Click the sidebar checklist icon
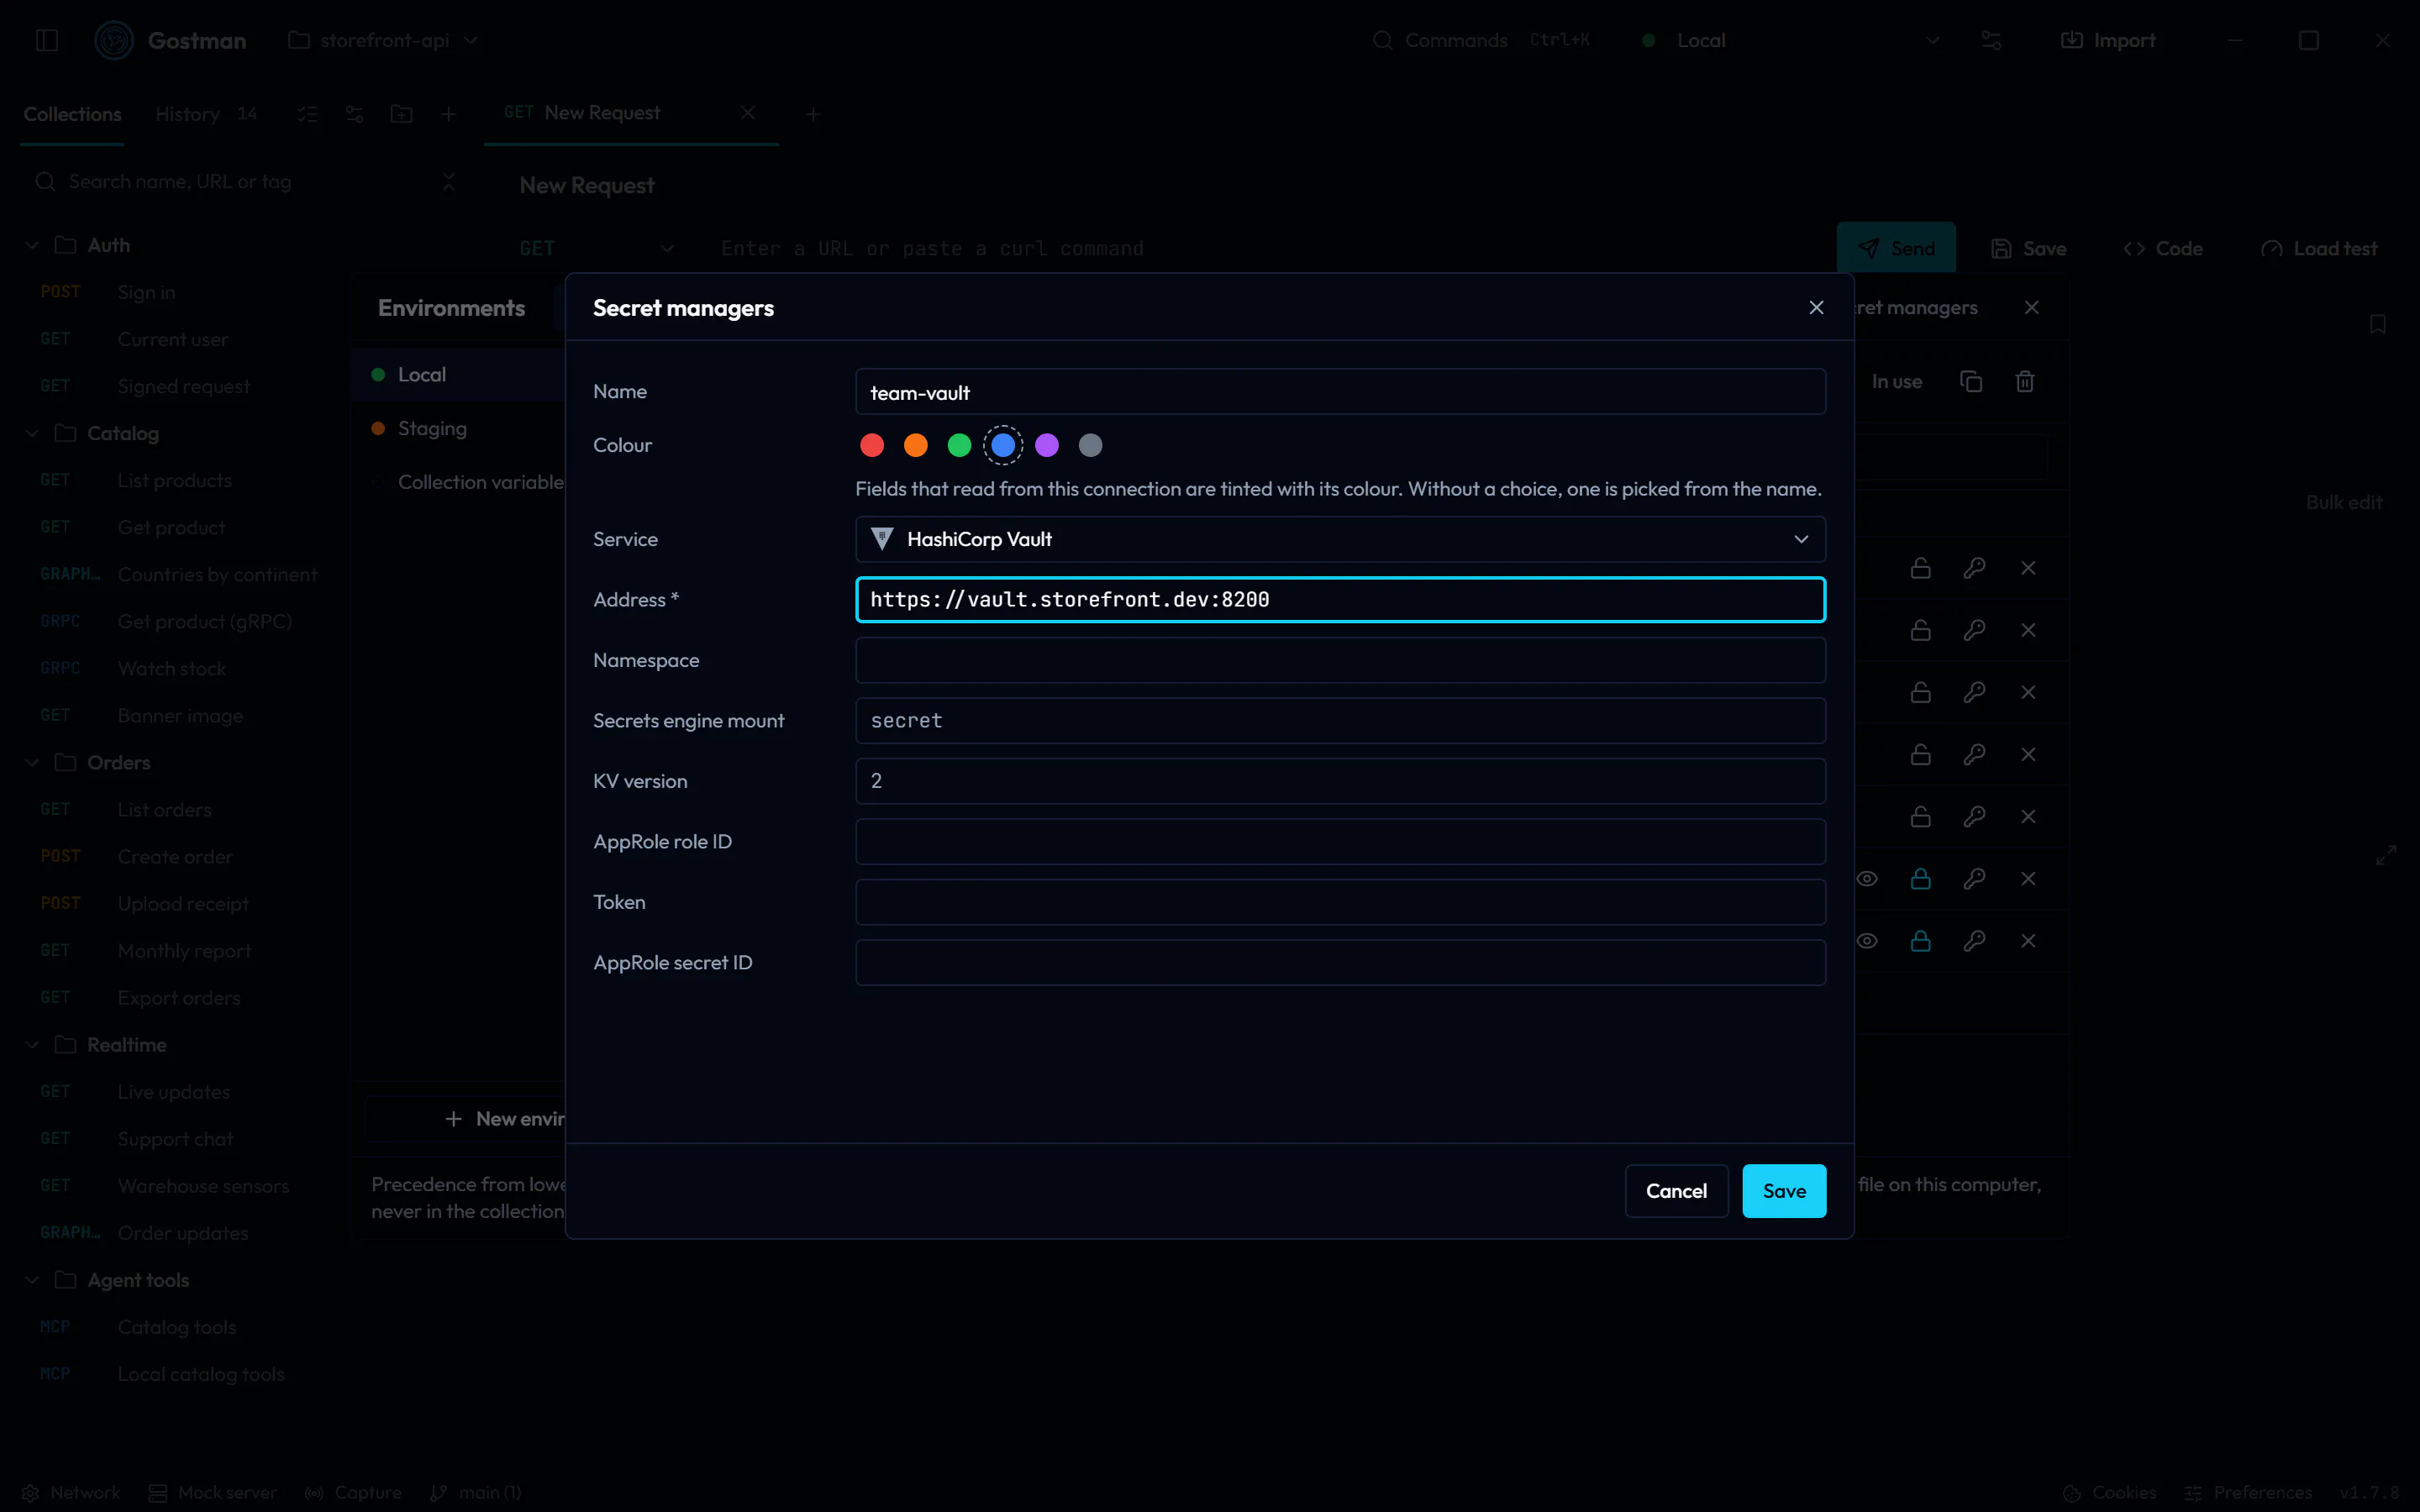 pyautogui.click(x=307, y=114)
